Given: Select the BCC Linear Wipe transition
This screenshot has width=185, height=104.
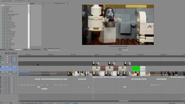Looking at the screenshot, I should pyautogui.click(x=8, y=42).
